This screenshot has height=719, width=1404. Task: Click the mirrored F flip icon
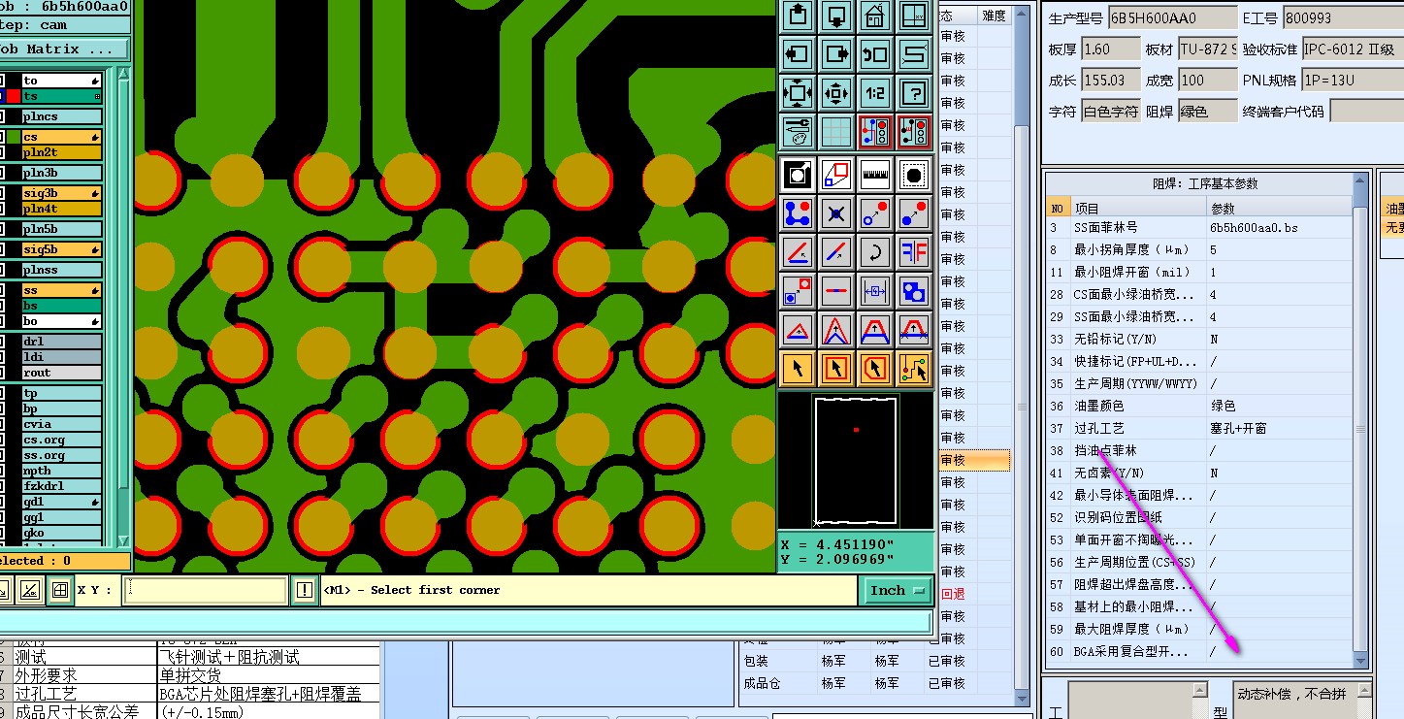click(x=913, y=252)
